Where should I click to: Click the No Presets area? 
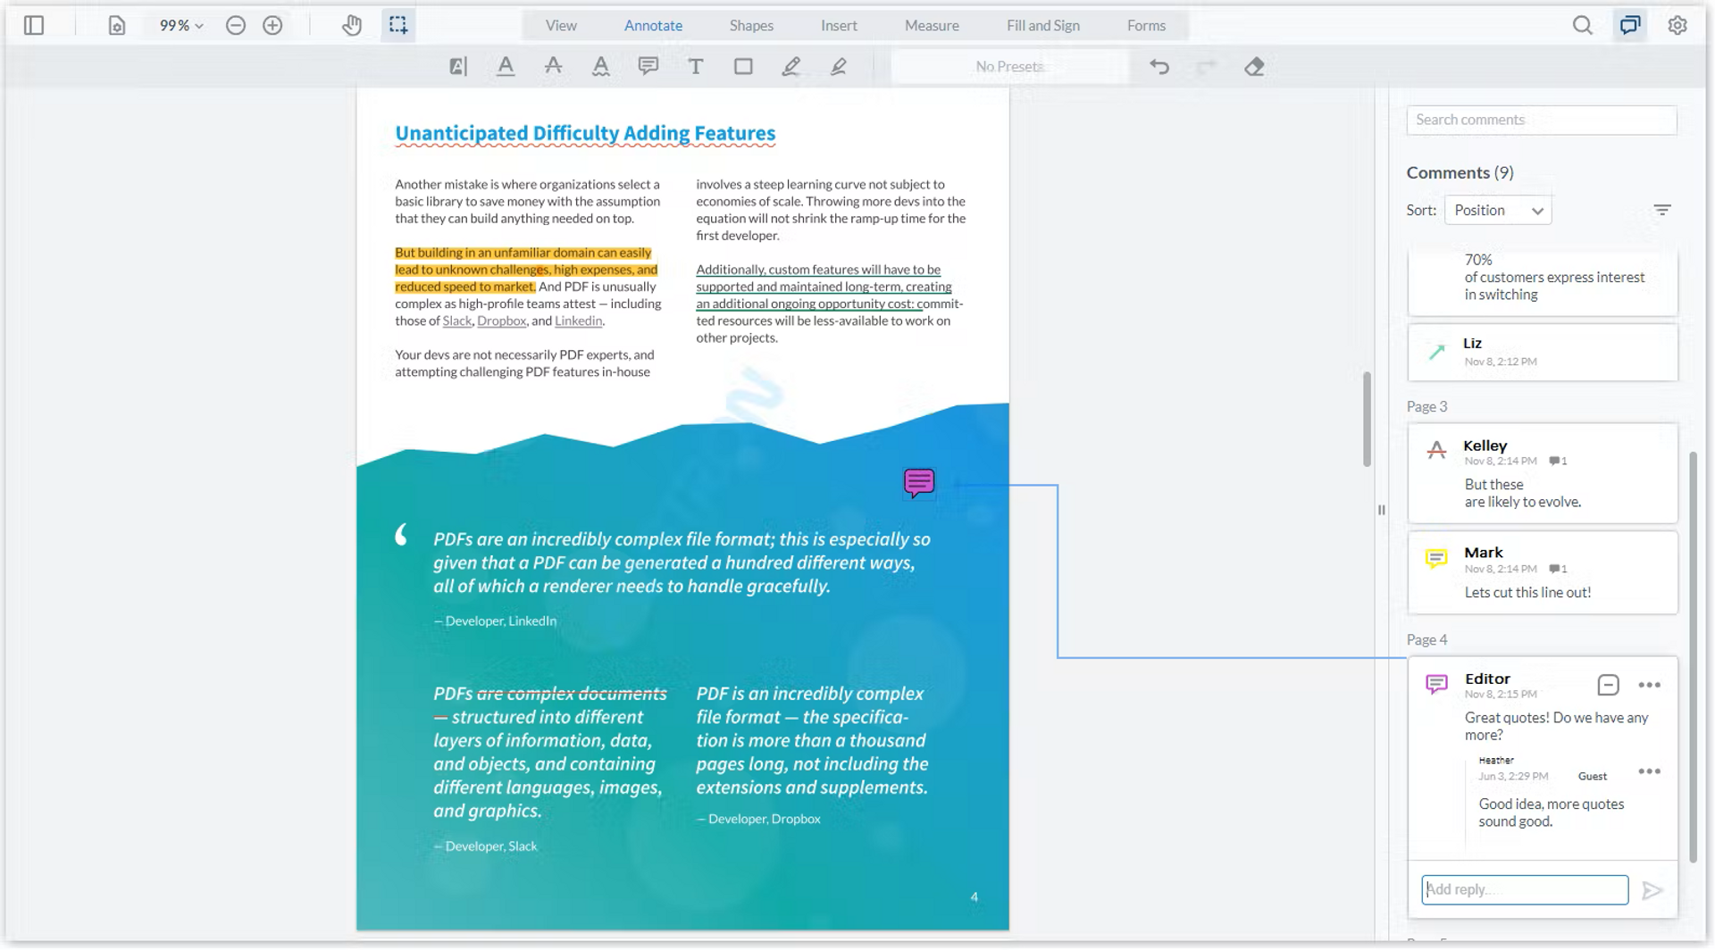coord(1010,66)
